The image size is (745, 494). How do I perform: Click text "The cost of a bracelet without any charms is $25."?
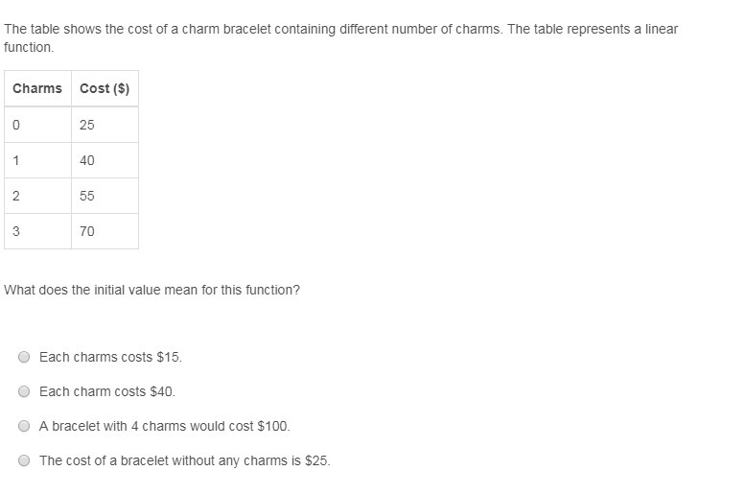[x=184, y=460]
